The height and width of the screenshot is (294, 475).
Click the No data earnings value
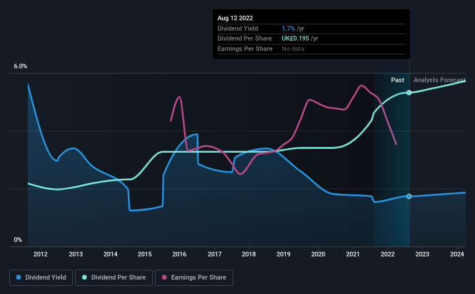point(293,49)
